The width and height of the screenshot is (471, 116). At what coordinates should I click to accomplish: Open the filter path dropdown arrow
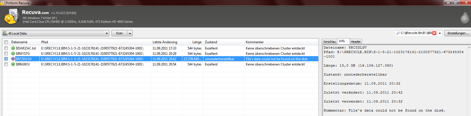pos(440,33)
